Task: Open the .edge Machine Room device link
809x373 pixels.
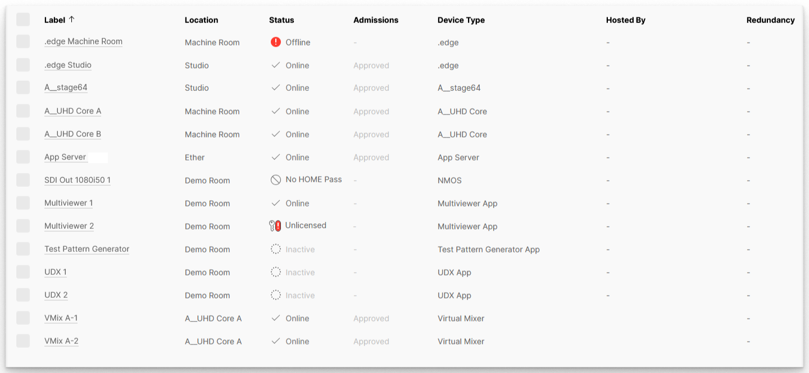Action: point(83,42)
